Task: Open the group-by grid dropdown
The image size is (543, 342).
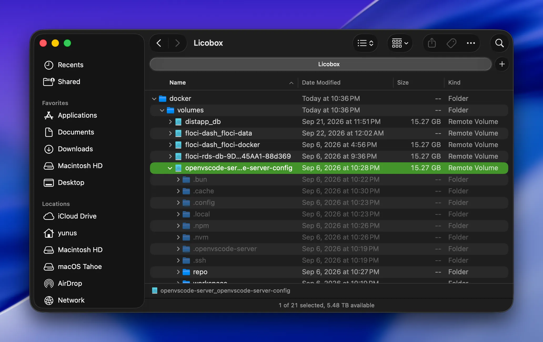Action: [x=400, y=43]
